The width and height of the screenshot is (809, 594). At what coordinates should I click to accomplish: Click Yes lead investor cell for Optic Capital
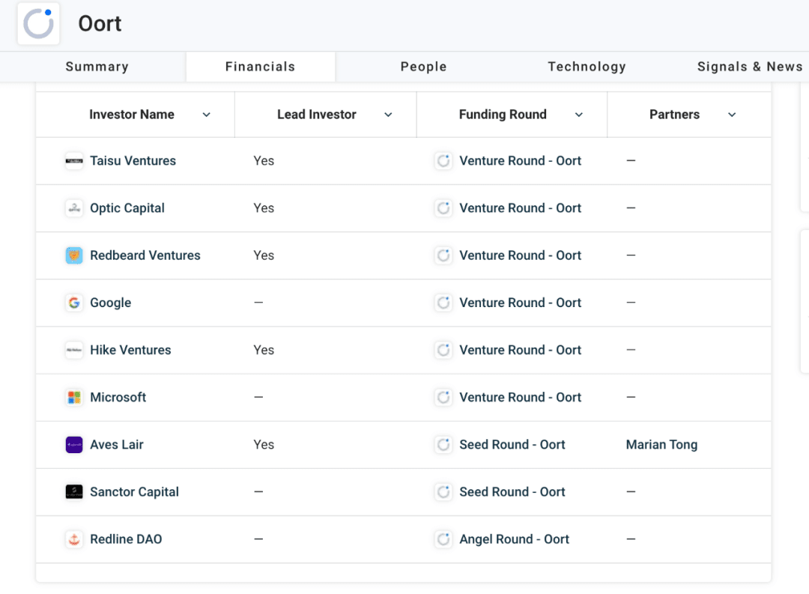(x=264, y=208)
